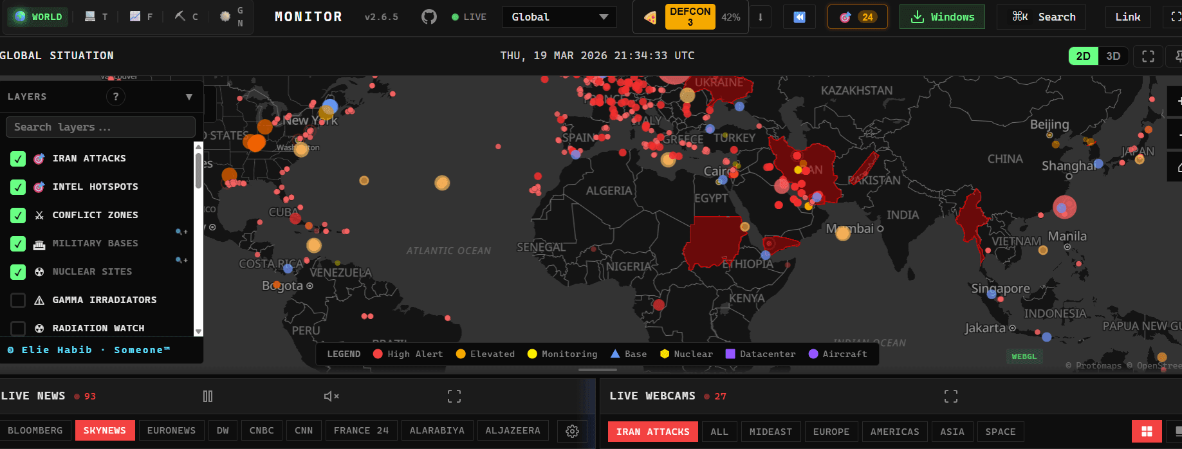Open the Someone™ link
The width and height of the screenshot is (1182, 449).
click(142, 350)
